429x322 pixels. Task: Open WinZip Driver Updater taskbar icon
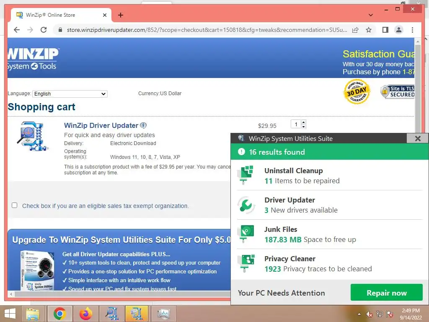[x=111, y=314]
